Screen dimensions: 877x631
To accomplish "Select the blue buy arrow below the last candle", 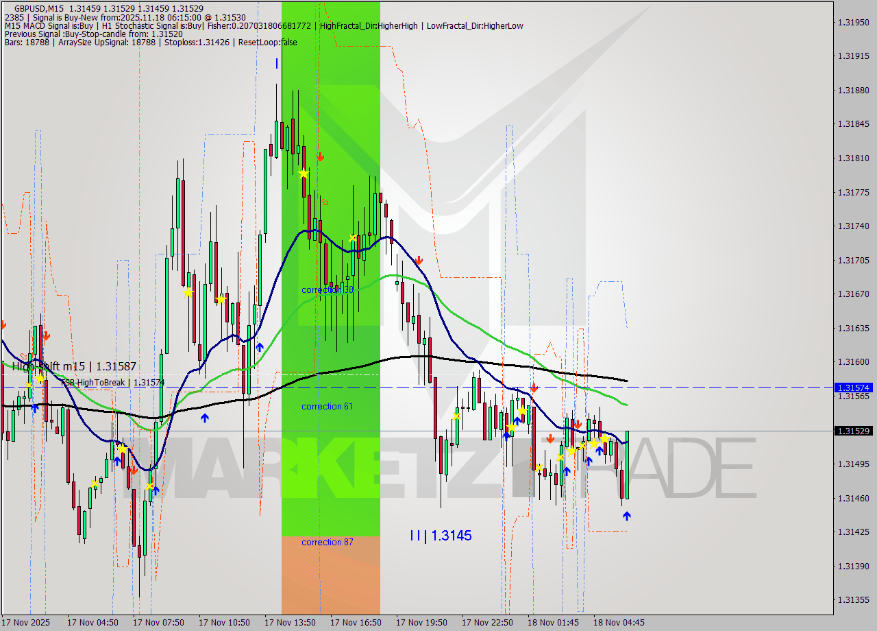I will 627,516.
